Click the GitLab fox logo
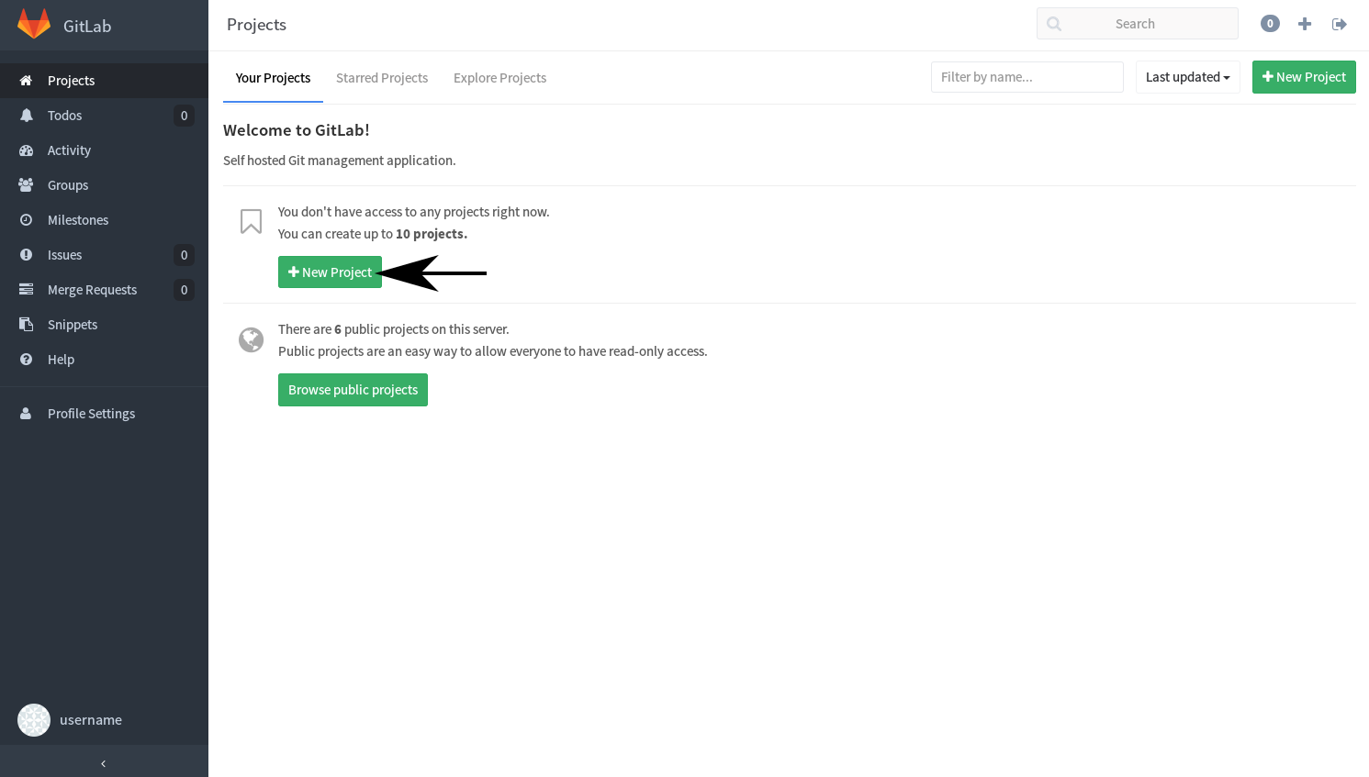This screenshot has width=1369, height=777. (34, 25)
